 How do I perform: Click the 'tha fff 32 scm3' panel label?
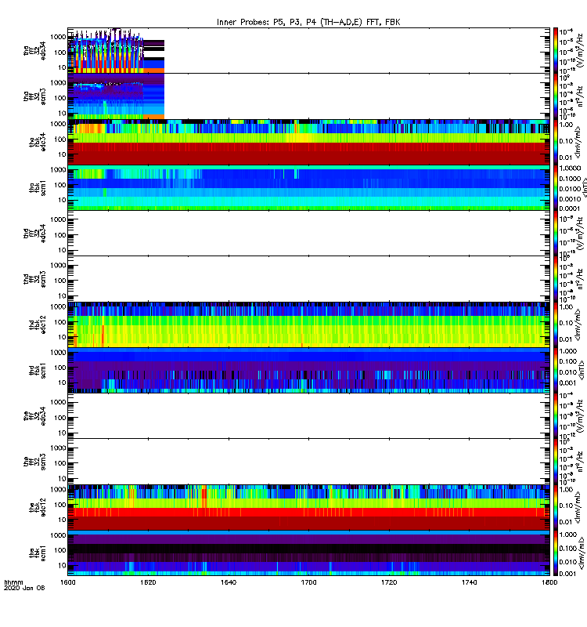tap(34, 96)
